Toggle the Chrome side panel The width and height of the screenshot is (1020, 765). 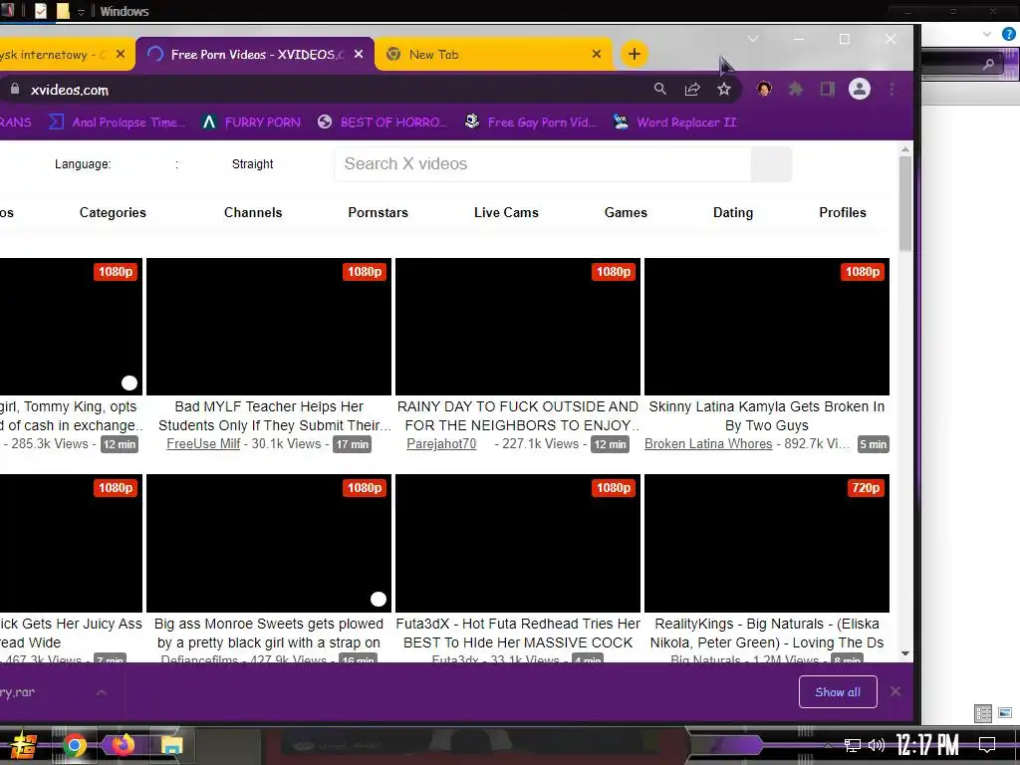[x=827, y=89]
